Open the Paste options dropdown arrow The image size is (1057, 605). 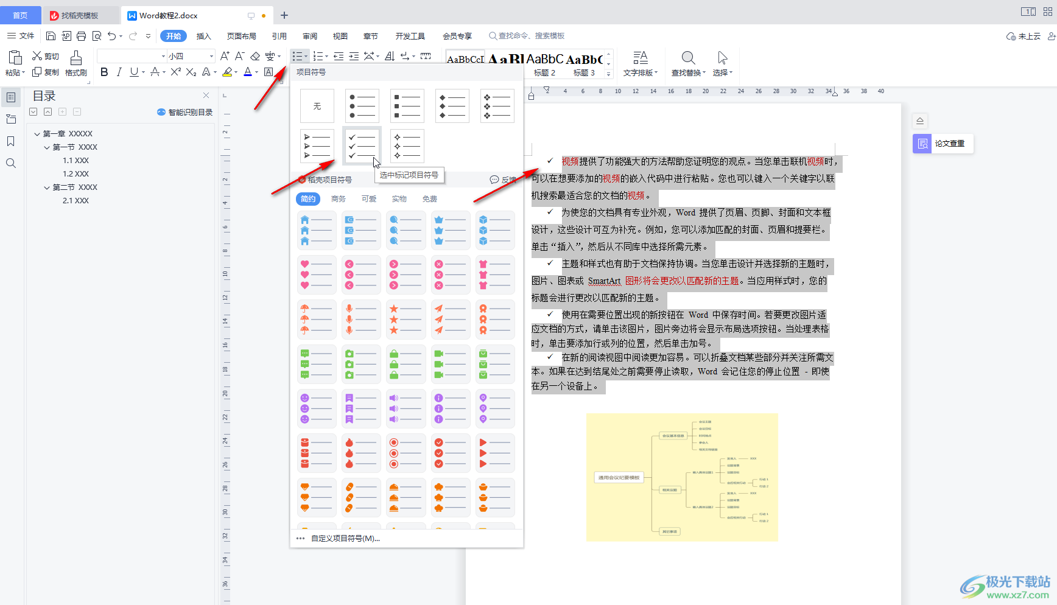[x=23, y=72]
